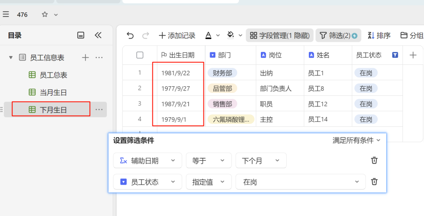
Task: Open the 辅助日期 field dropdown
Action: click(x=148, y=160)
